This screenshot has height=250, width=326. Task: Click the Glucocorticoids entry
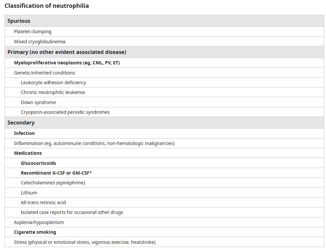click(38, 163)
